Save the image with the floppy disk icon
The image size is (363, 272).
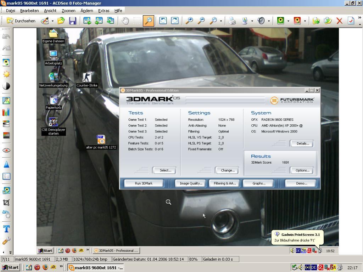coord(73,21)
